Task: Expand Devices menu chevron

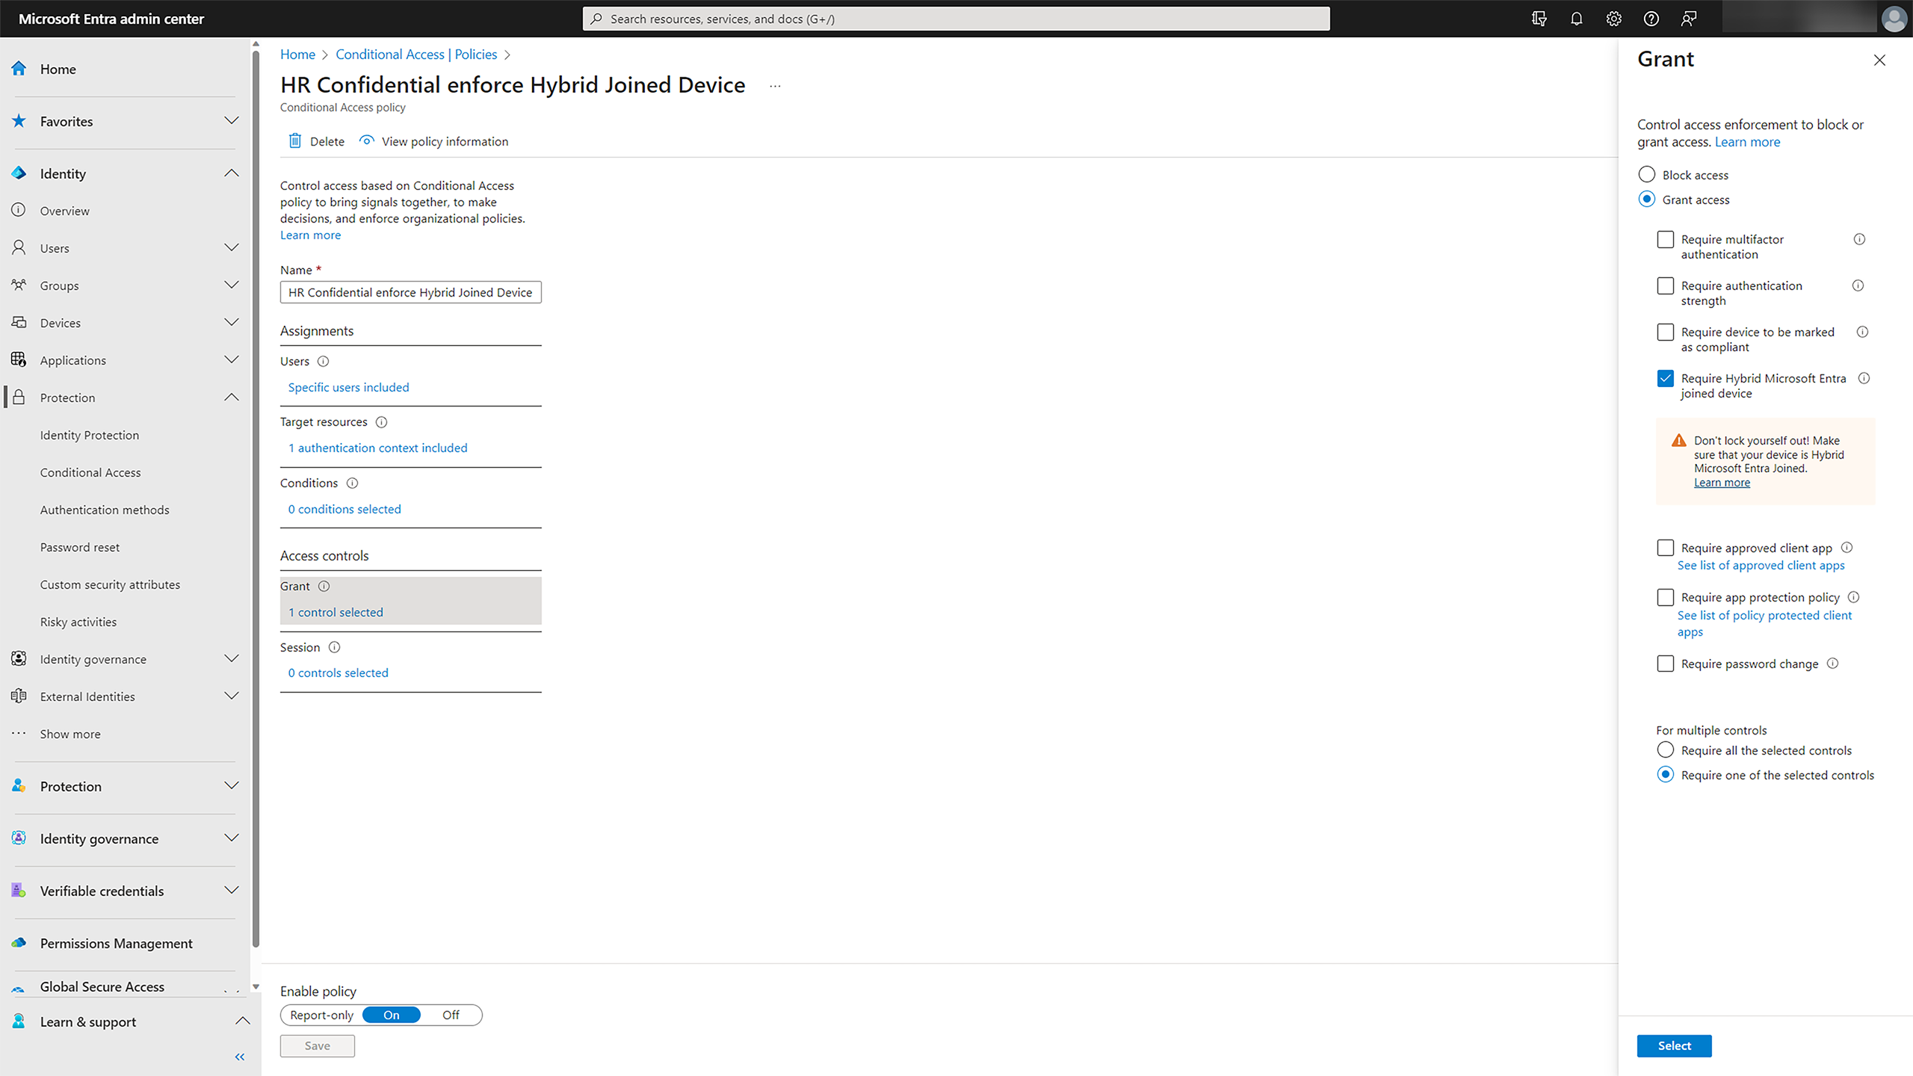Action: pos(232,322)
